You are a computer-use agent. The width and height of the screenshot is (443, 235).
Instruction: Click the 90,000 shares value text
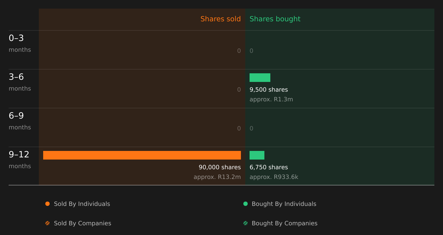coord(220,167)
